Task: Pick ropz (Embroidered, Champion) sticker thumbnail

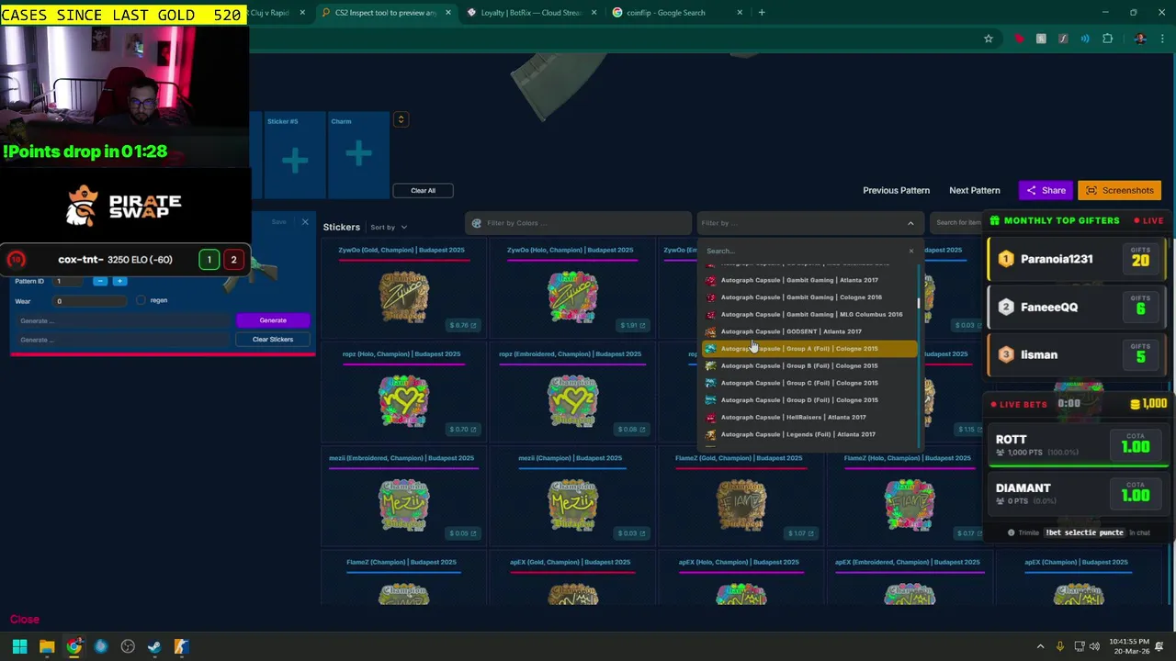Action: pos(572,401)
